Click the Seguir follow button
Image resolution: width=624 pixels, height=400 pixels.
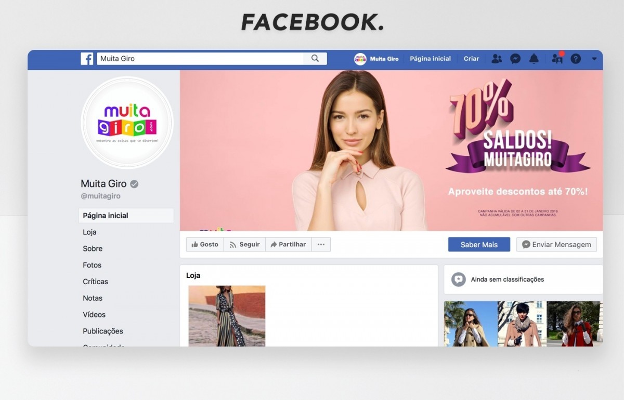pos(244,245)
